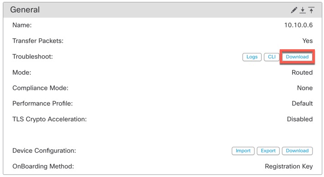
Task: Click the Compliance Mode value None
Action: coord(305,88)
